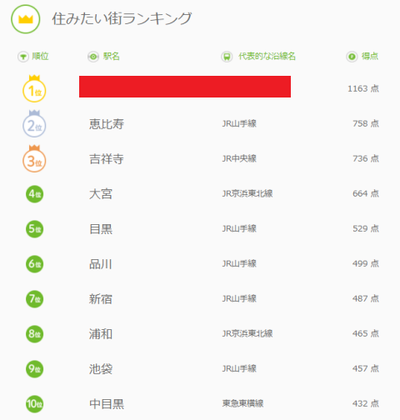The width and height of the screenshot is (400, 420).
Task: Click the 東急東横線 line name
Action: tap(242, 403)
